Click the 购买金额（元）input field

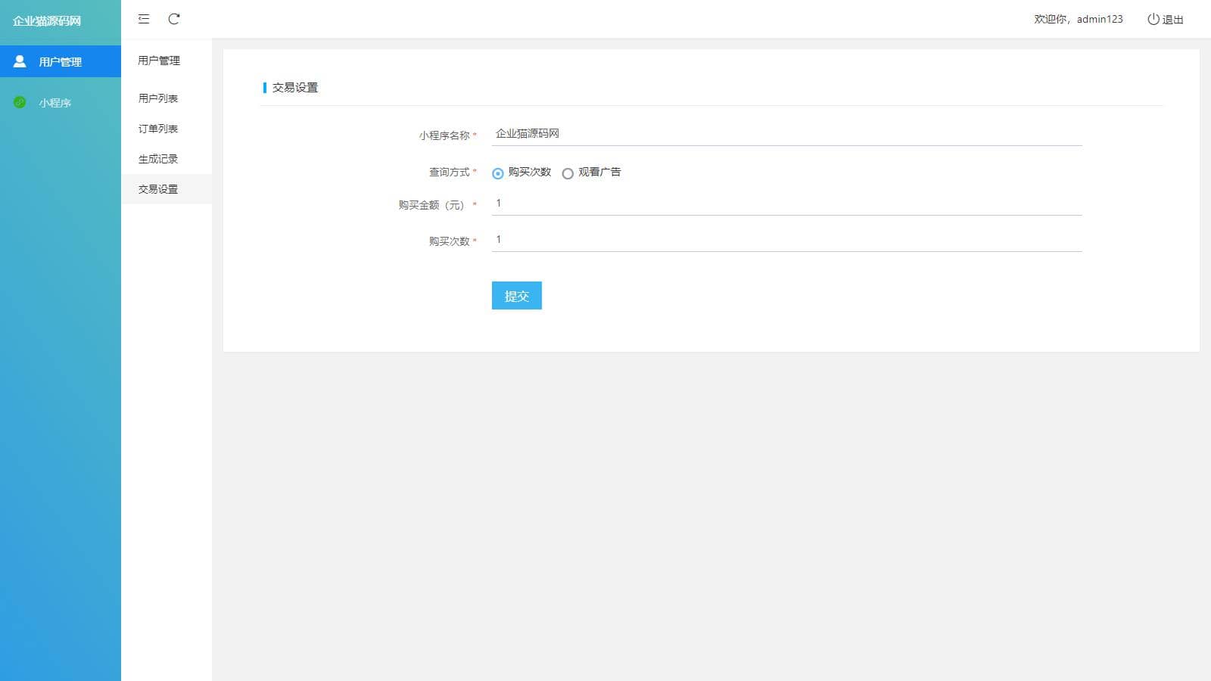pos(786,204)
